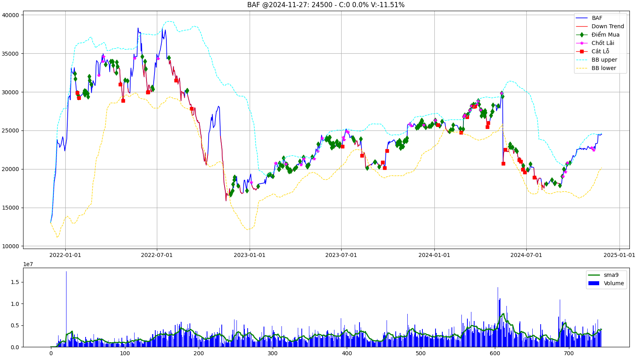Screen dimensions: 637x358
Task: Click the red square marker in the legend
Action: (582, 51)
